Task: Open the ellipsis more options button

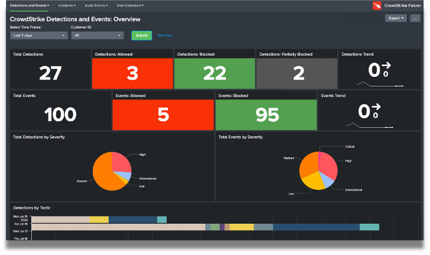Action: 415,18
